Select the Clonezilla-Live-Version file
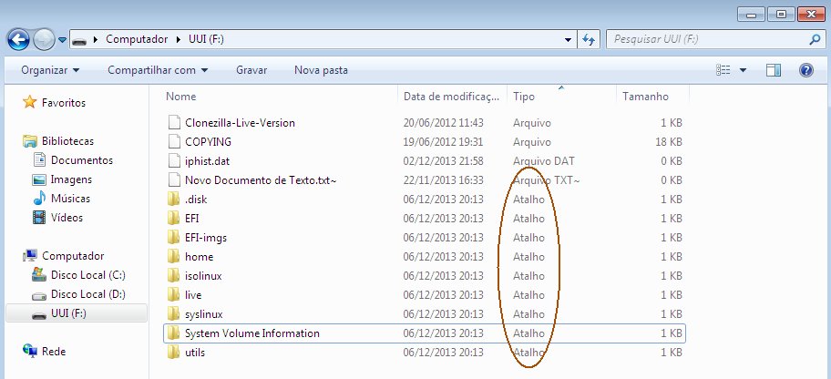831x379 pixels. click(239, 123)
